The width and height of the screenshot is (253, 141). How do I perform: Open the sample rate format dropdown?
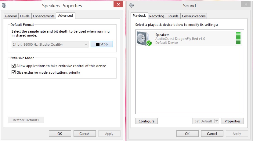(x=50, y=44)
